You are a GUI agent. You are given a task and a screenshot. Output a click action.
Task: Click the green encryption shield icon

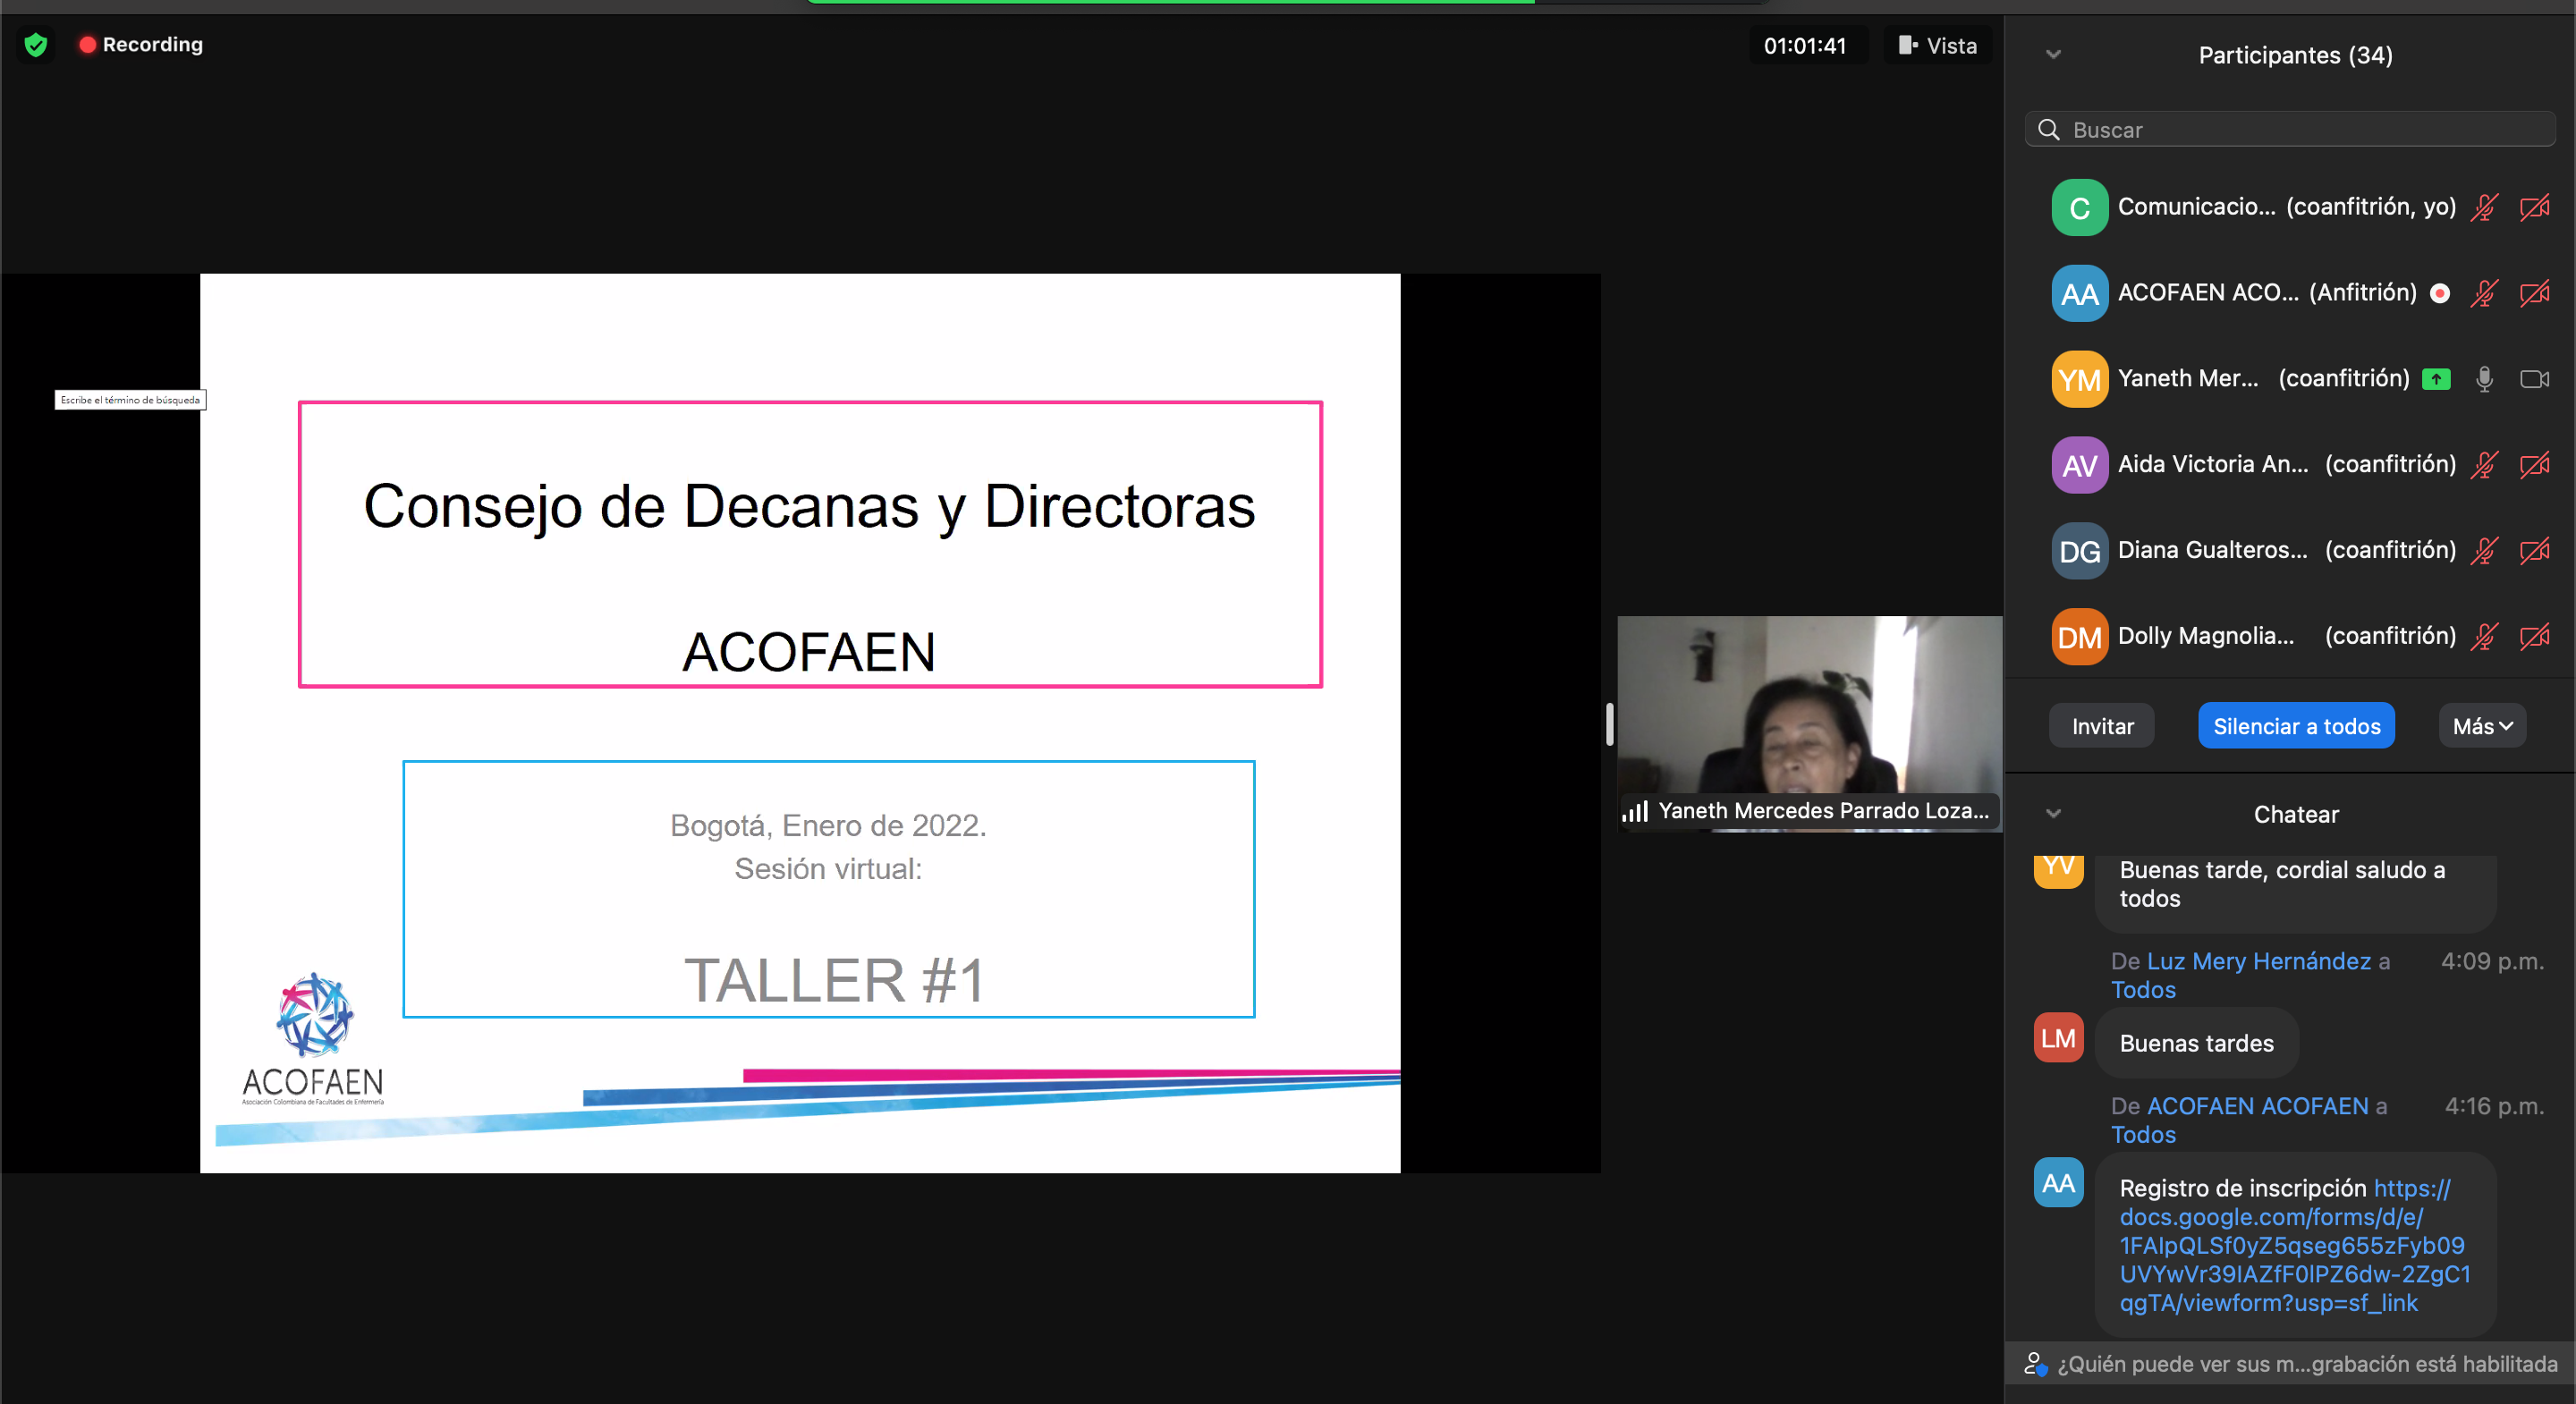(36, 45)
